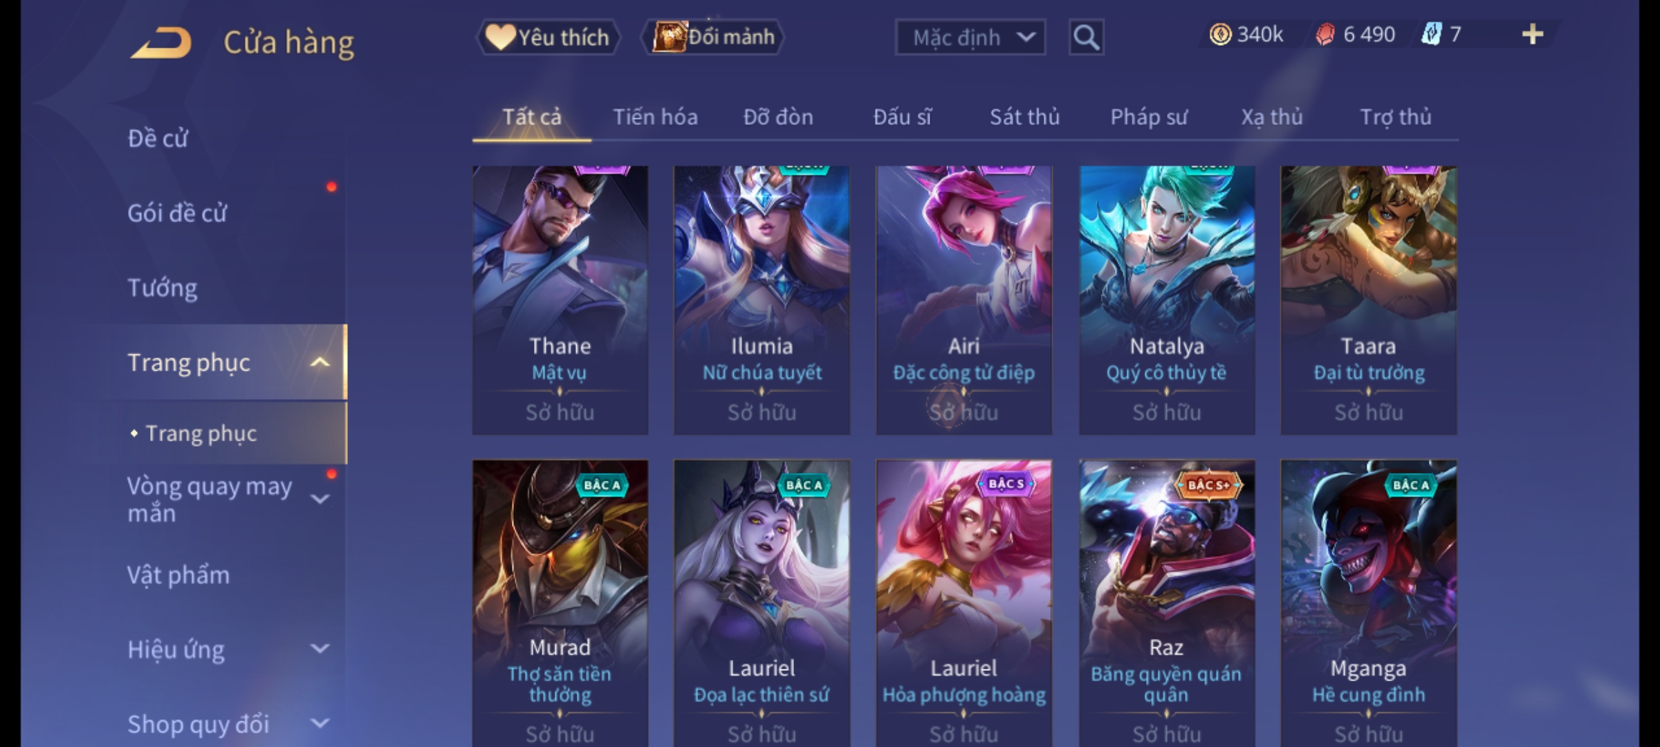This screenshot has height=747, width=1660.
Task: Tap the gold coin icon showing 340k
Action: (x=1220, y=35)
